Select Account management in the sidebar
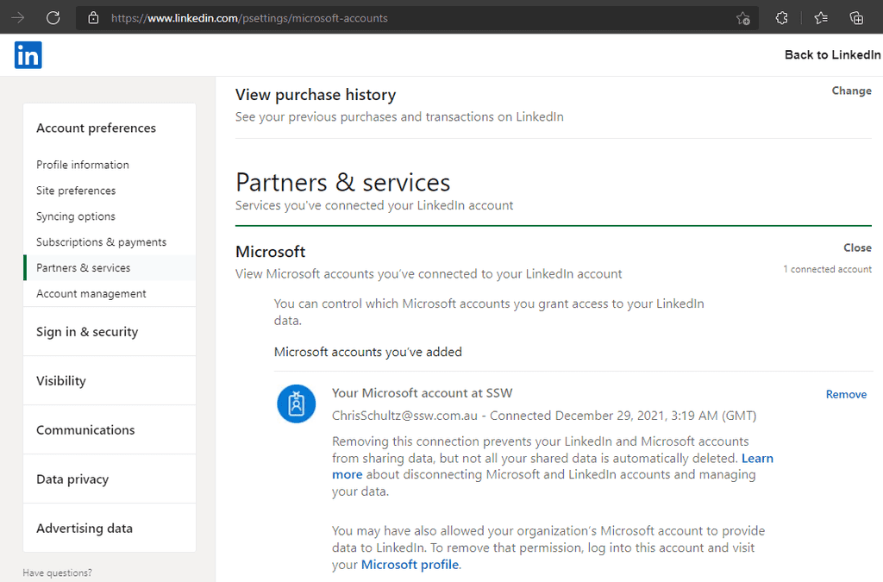 point(91,294)
